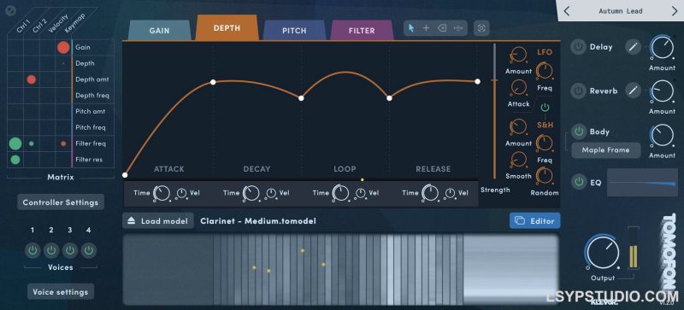Click the eject icon on Load model
Image resolution: width=684 pixels, height=310 pixels.
point(132,221)
